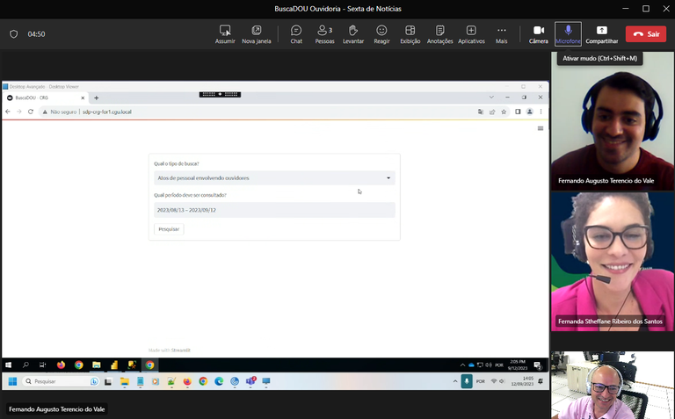Expand the search type dropdown
675x419 pixels.
tap(274, 177)
